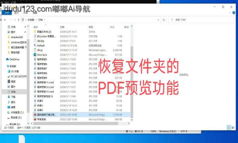Open the Home ribbon tab

(x=16, y=13)
